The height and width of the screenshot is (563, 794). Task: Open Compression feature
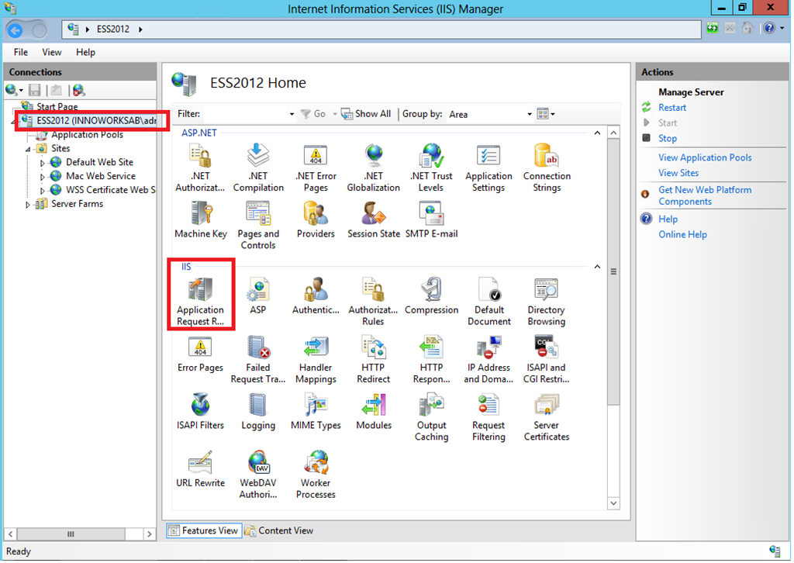tap(431, 295)
